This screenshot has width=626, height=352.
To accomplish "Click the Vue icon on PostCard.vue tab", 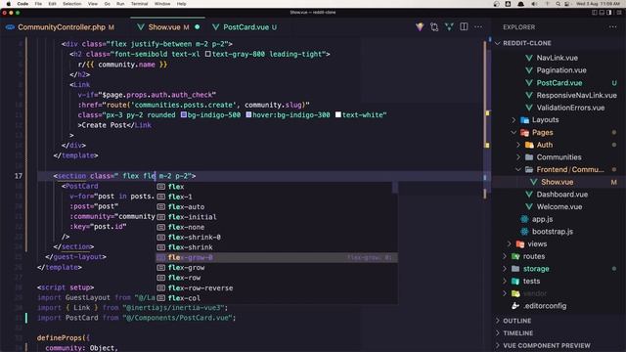I will click(x=215, y=27).
